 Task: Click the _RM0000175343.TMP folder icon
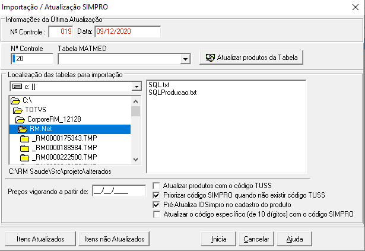click(x=24, y=139)
